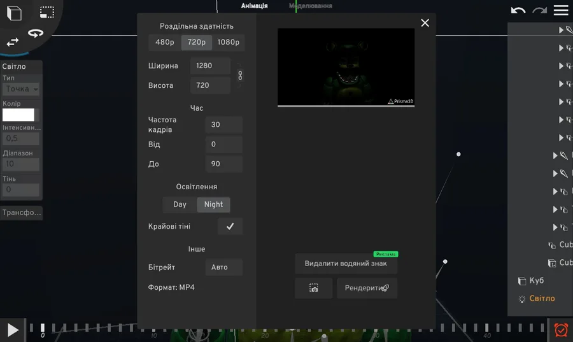Switch lighting to Day
573x342 pixels.
[180, 204]
